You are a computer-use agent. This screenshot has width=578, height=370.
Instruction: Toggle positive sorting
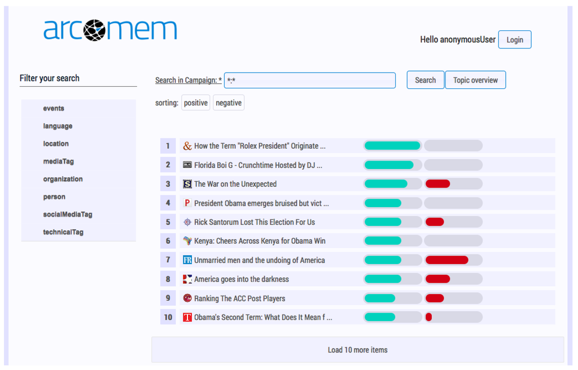coord(195,103)
